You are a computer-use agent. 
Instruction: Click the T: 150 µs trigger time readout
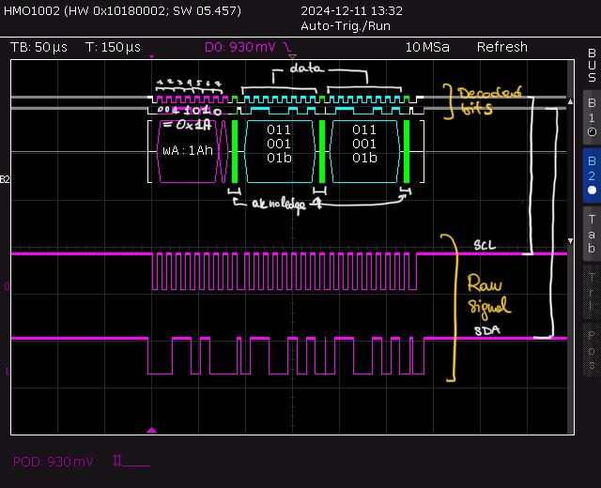point(112,47)
